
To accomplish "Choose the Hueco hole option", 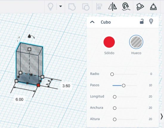I will coord(136,42).
